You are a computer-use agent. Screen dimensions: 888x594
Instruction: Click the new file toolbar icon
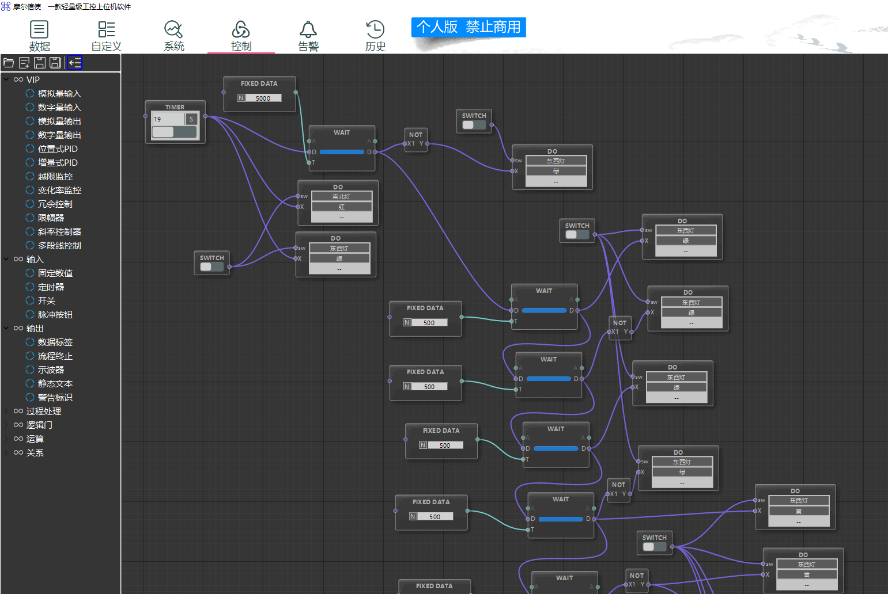[24, 63]
